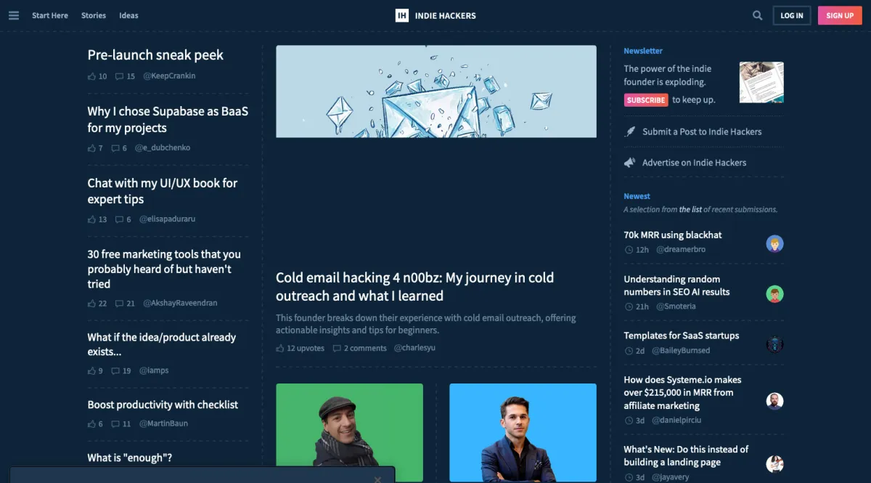Open the hamburger menu icon

[x=14, y=15]
